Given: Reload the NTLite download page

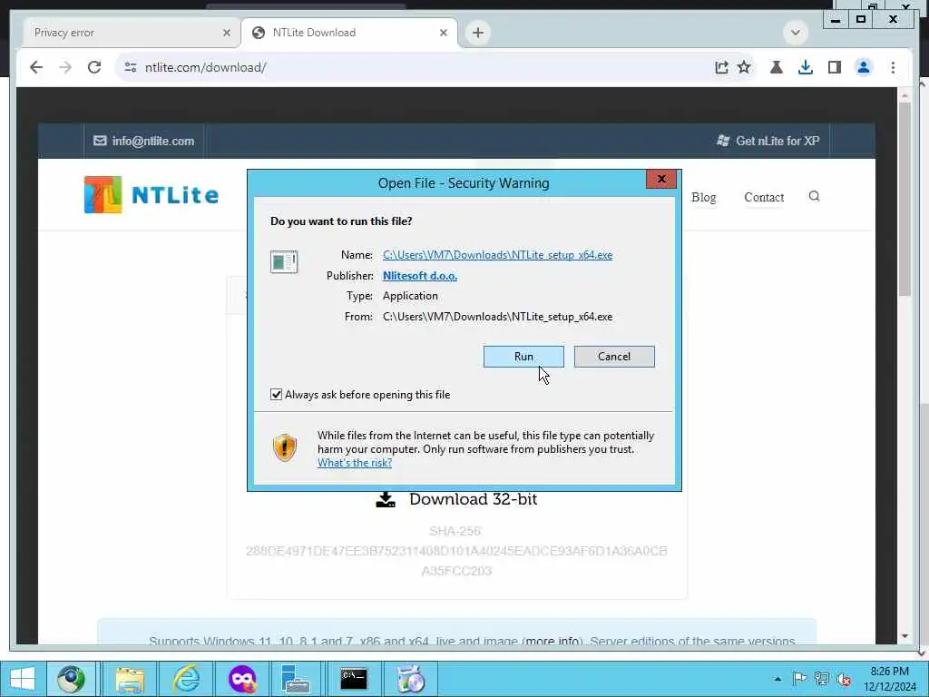Looking at the screenshot, I should [x=94, y=67].
